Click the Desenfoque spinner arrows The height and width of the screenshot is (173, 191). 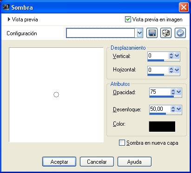coord(173,109)
